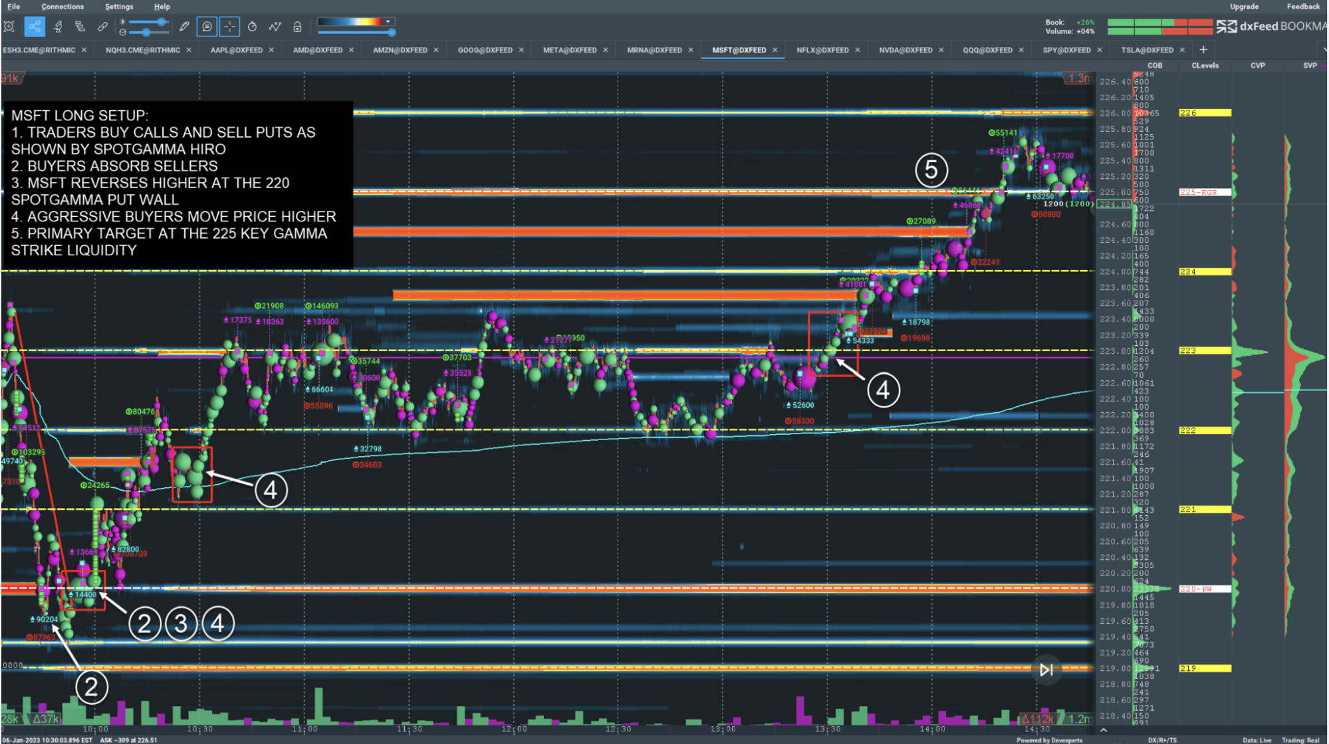Switch to NQH3.CME@RITHMIC tab
The height and width of the screenshot is (744, 1329).
click(x=143, y=50)
